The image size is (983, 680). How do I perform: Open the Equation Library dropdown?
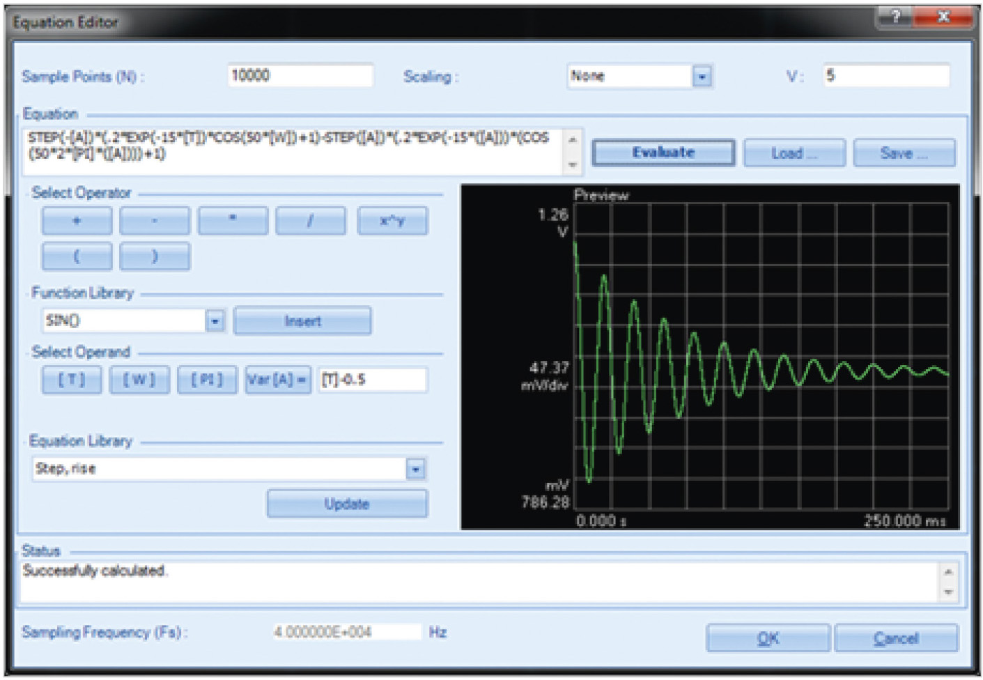pos(415,470)
